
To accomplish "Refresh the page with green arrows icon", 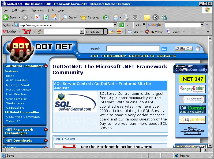I will coord(46,17).
